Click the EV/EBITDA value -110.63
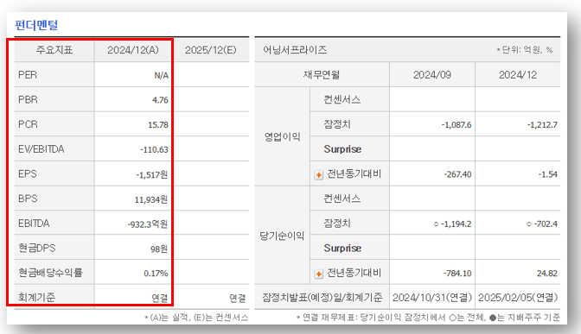Screen dimensions: 581x334 pos(154,150)
